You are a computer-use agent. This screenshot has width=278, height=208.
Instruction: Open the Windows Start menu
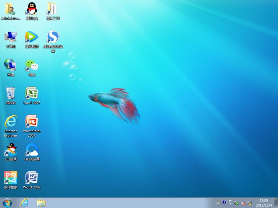(7, 203)
